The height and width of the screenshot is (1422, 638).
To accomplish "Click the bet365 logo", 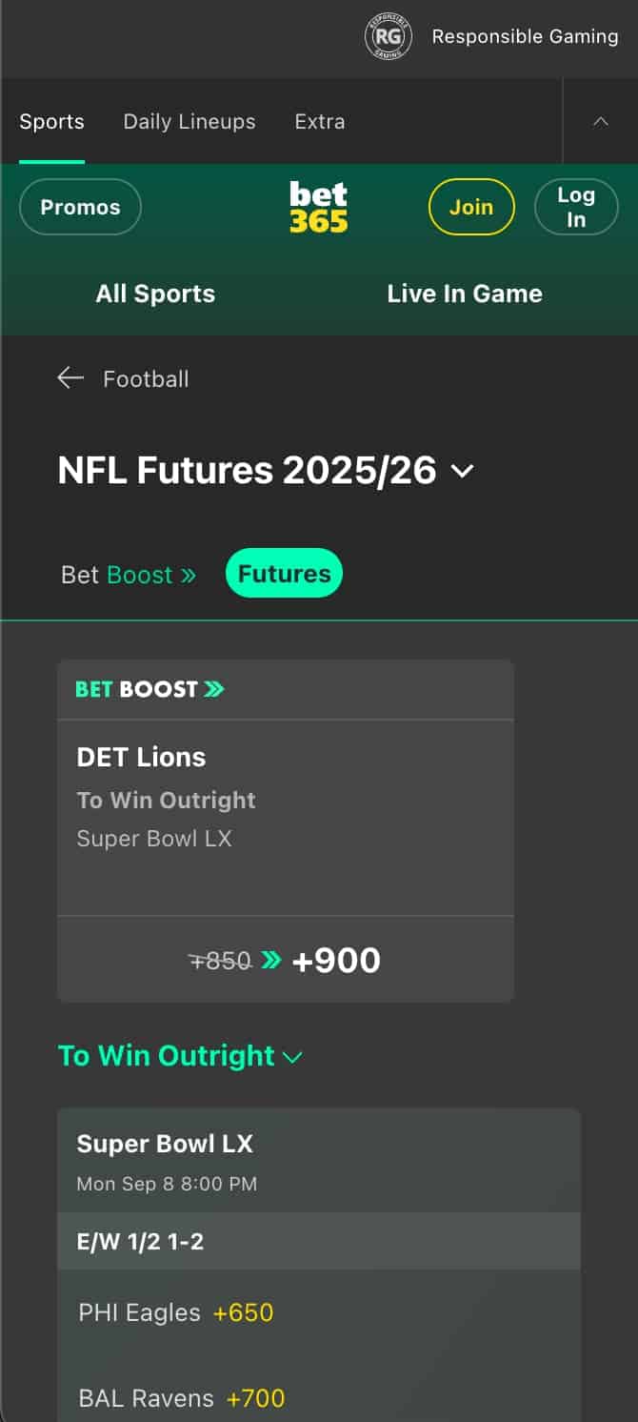I will click(319, 207).
